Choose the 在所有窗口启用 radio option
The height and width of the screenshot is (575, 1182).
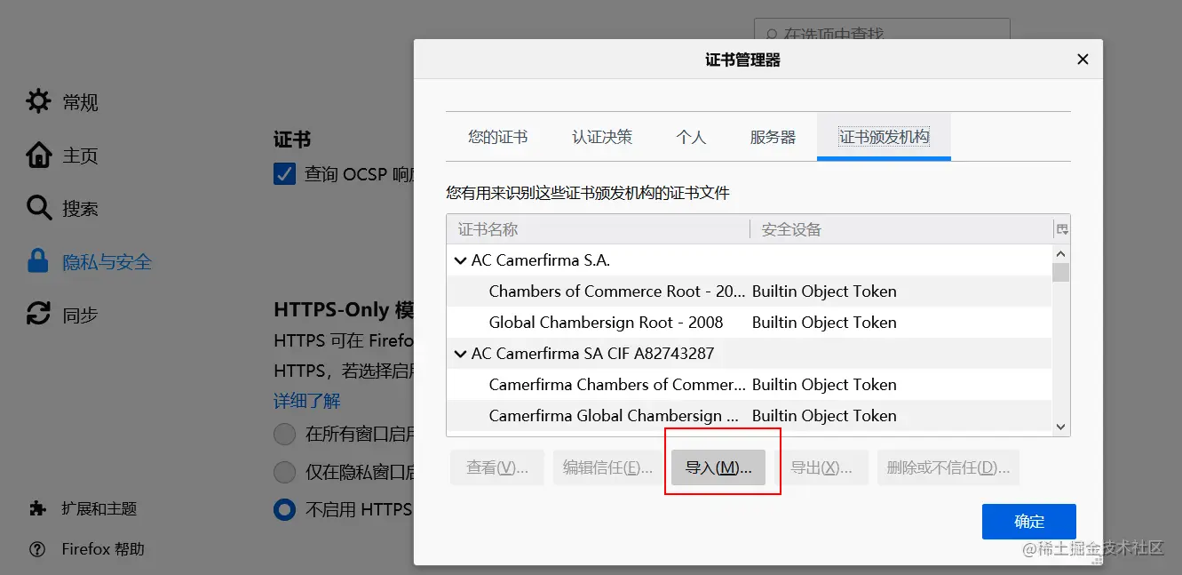click(285, 435)
